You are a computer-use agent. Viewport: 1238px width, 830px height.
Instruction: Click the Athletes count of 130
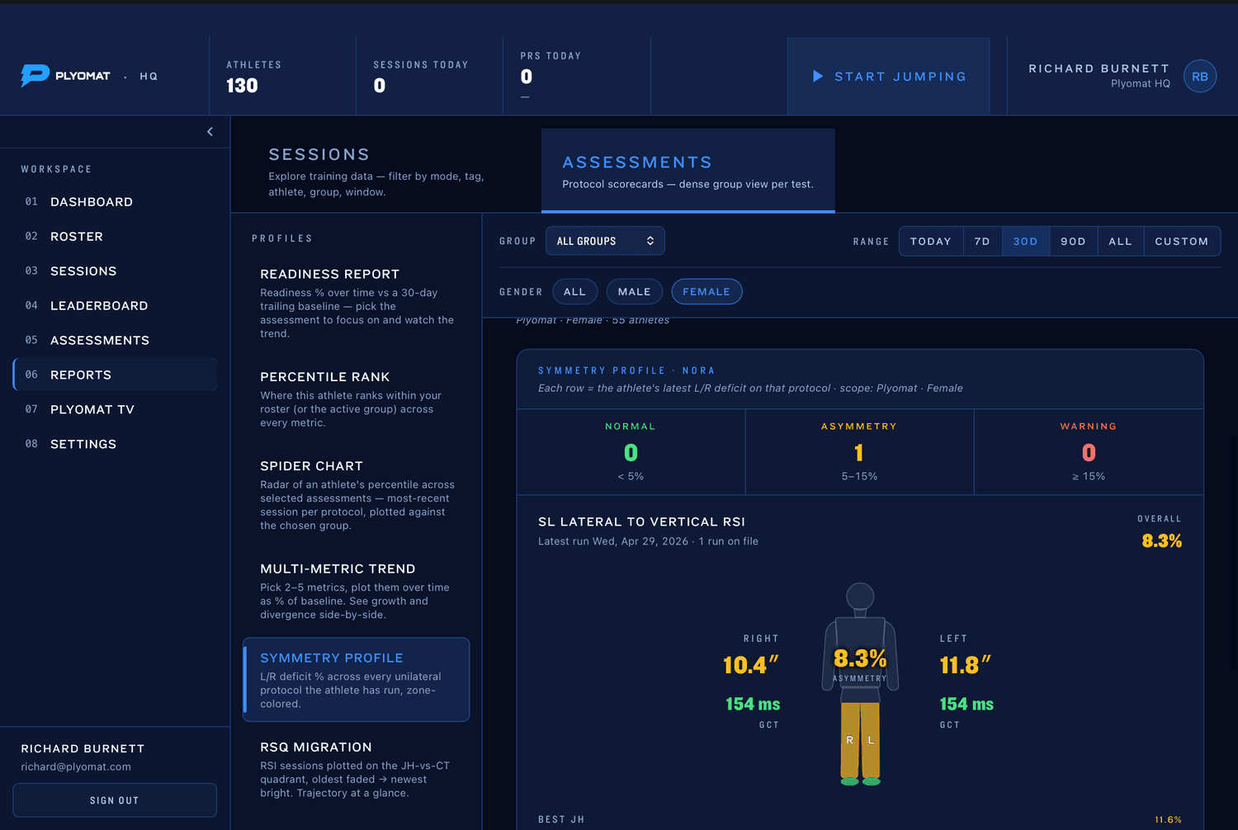click(243, 86)
